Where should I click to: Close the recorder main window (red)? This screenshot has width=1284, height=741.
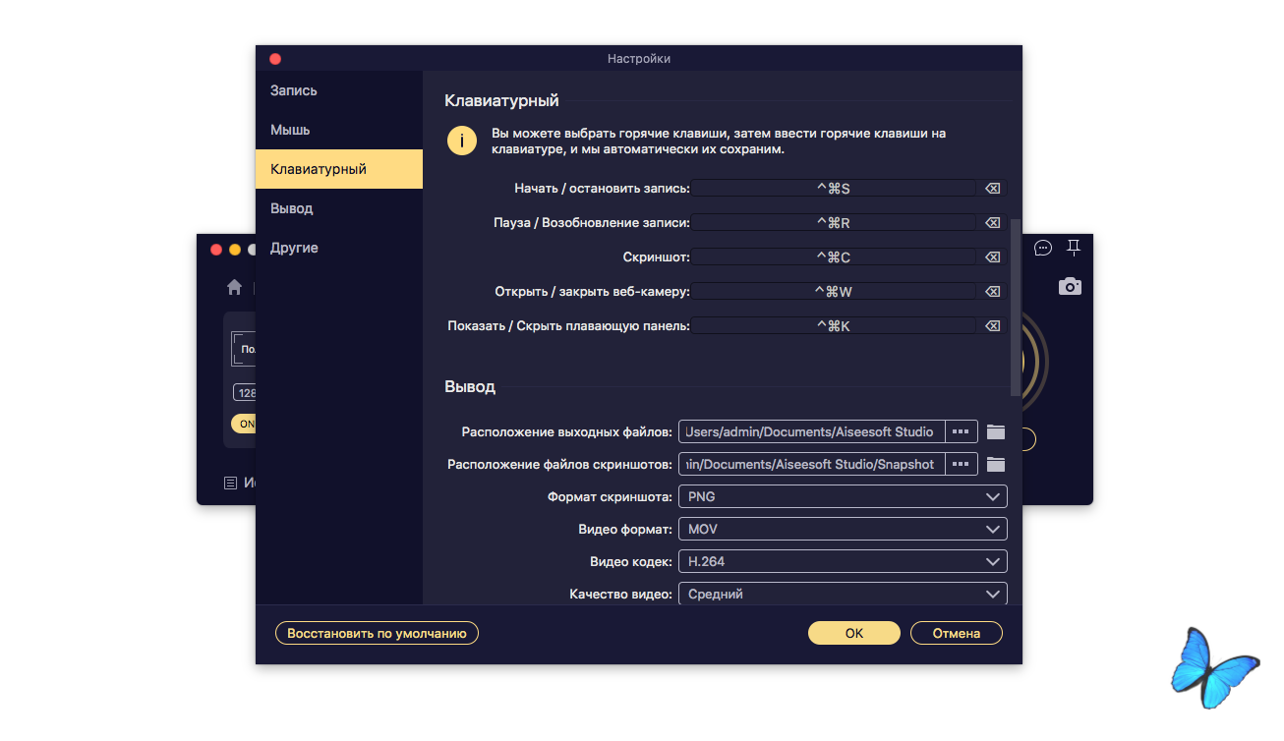click(216, 250)
